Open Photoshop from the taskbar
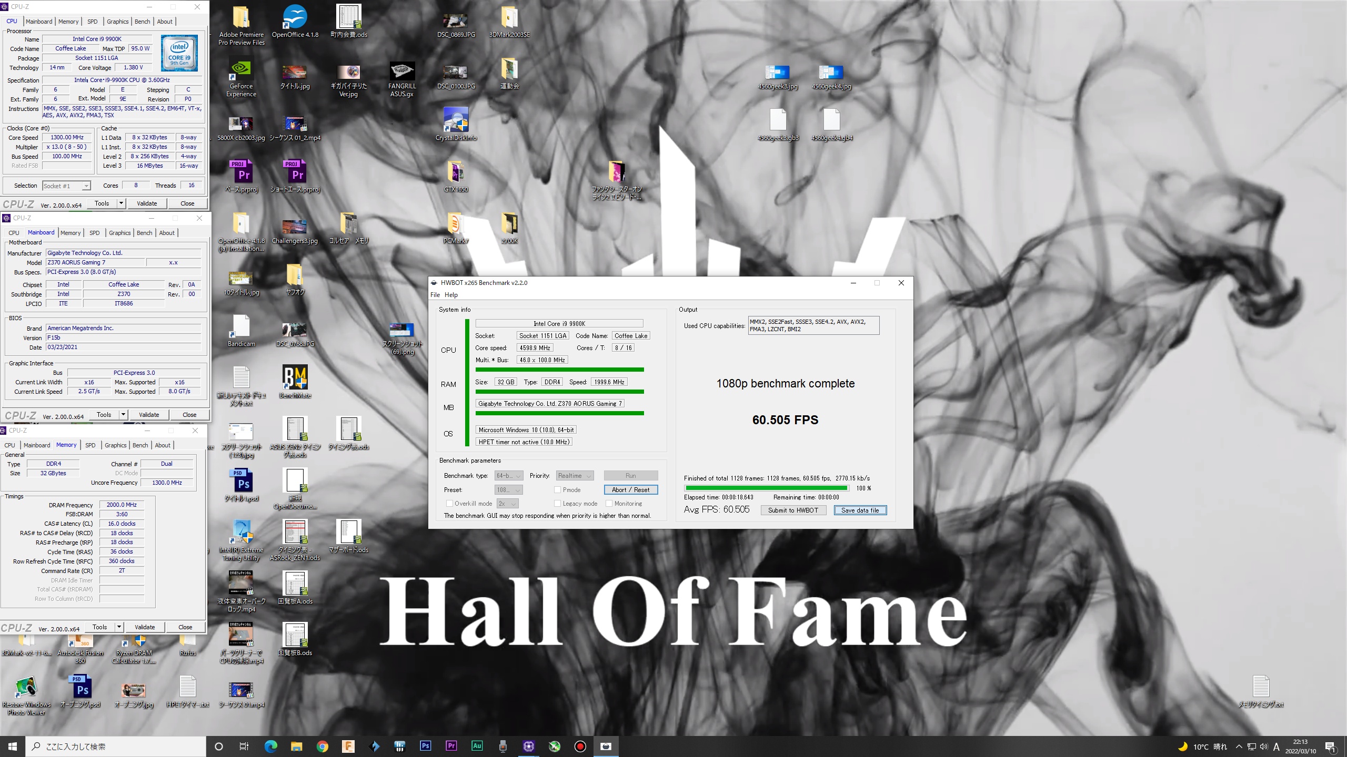Screen dimensions: 1347x757 click(425, 746)
